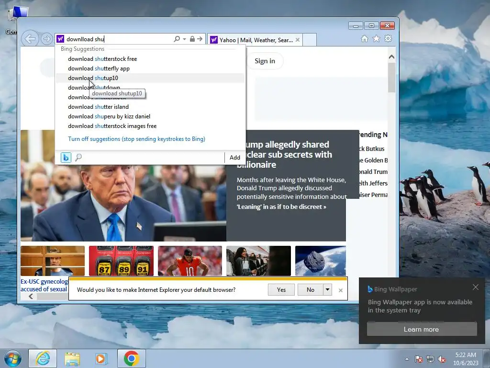Screen dimensions: 490x368
Task: Click the security lock icon in address bar
Action: pyautogui.click(x=192, y=39)
